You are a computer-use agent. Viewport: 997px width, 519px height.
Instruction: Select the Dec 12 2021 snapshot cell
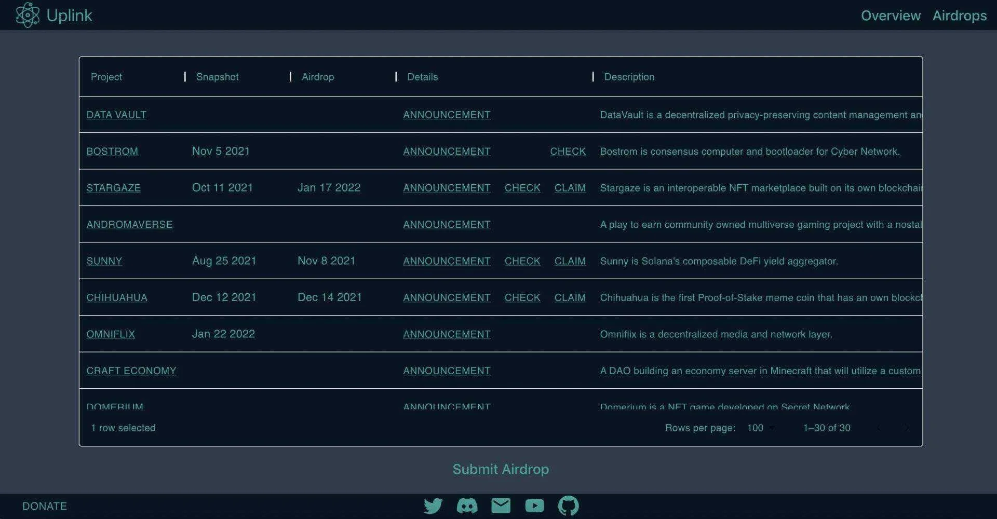click(x=224, y=297)
